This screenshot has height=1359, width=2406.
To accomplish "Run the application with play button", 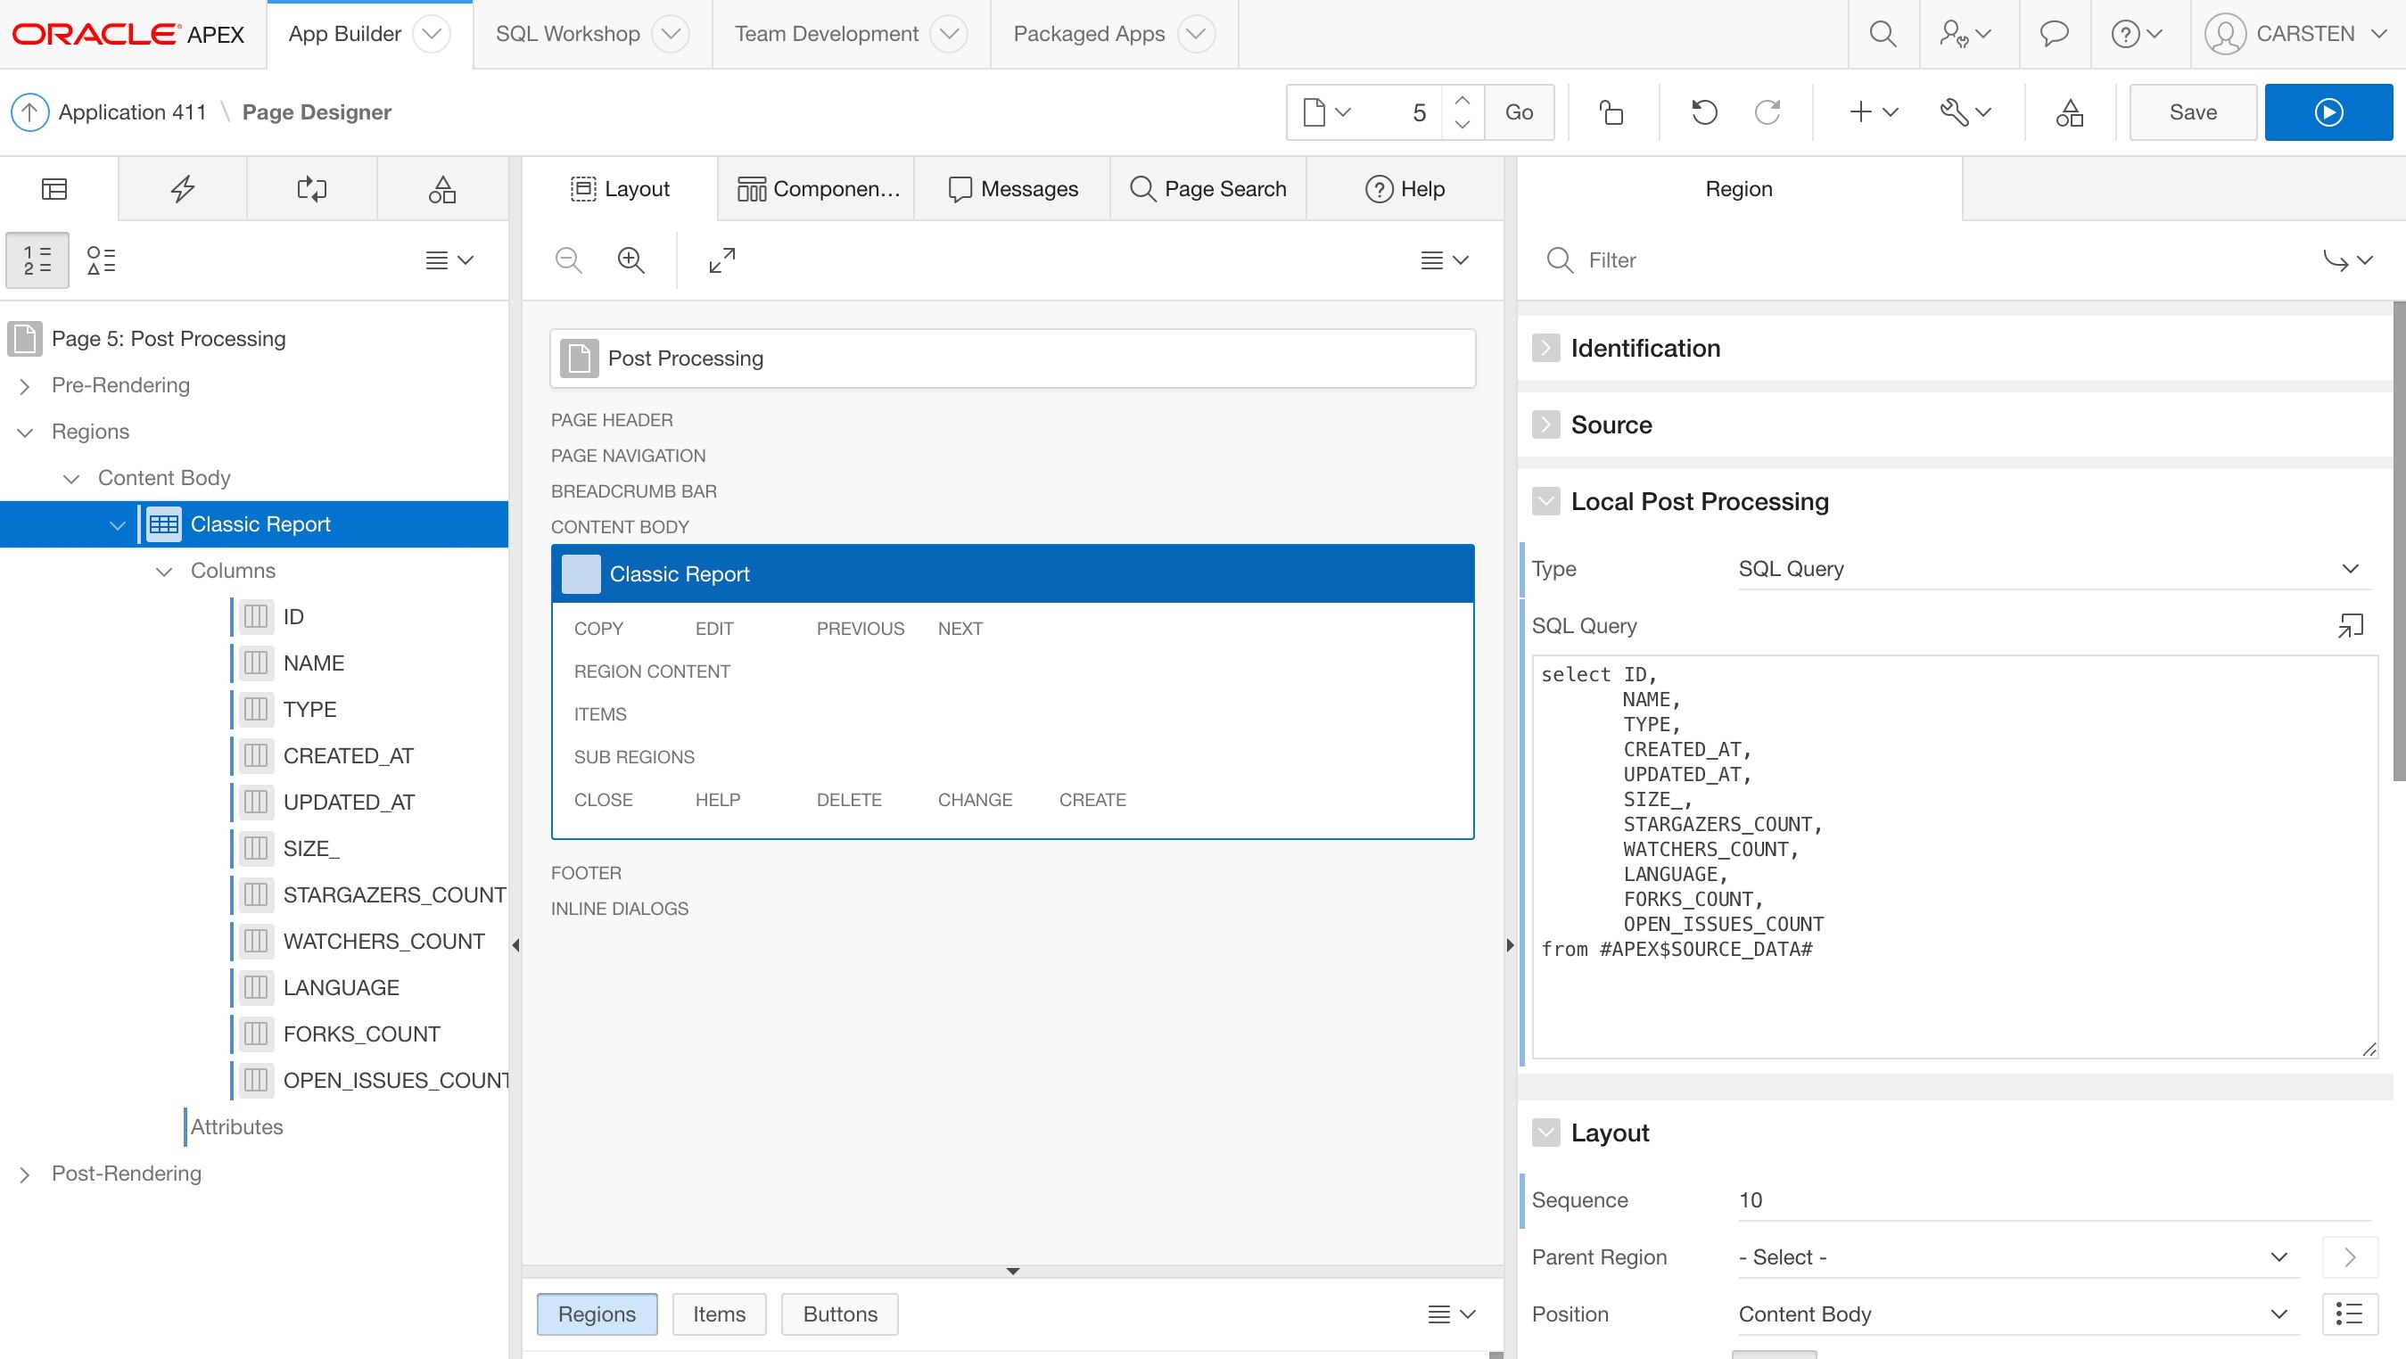I will click(2328, 111).
